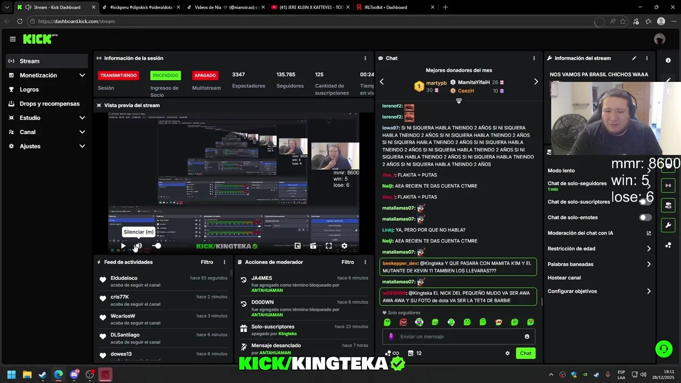
Task: Insert the red angry face emote
Action: click(x=403, y=322)
